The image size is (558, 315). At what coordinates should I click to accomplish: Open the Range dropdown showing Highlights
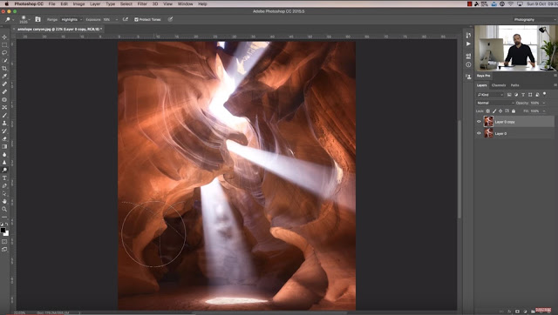(71, 19)
